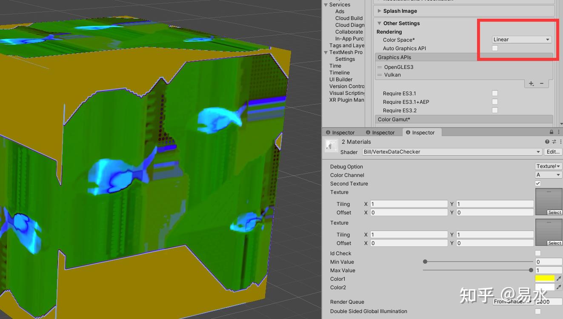
Task: Click the material preview sphere thumbnail
Action: tap(332, 145)
